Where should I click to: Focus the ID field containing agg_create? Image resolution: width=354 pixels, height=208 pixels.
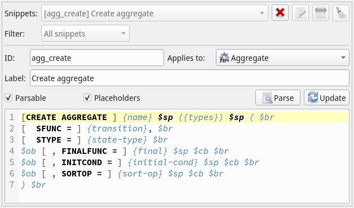pyautogui.click(x=97, y=58)
